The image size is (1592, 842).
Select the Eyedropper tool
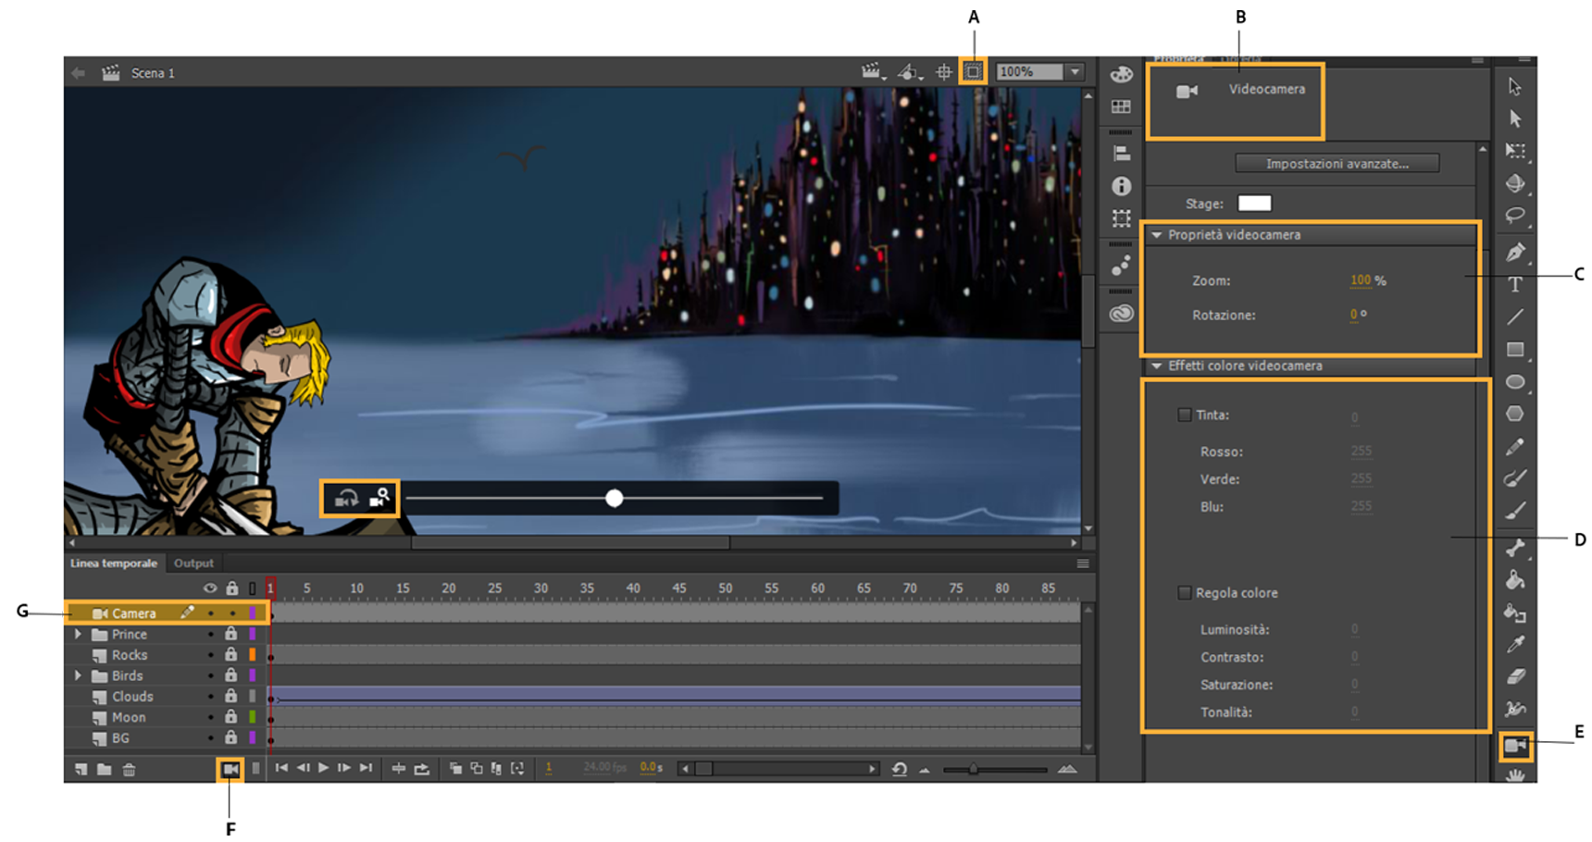point(1515,645)
